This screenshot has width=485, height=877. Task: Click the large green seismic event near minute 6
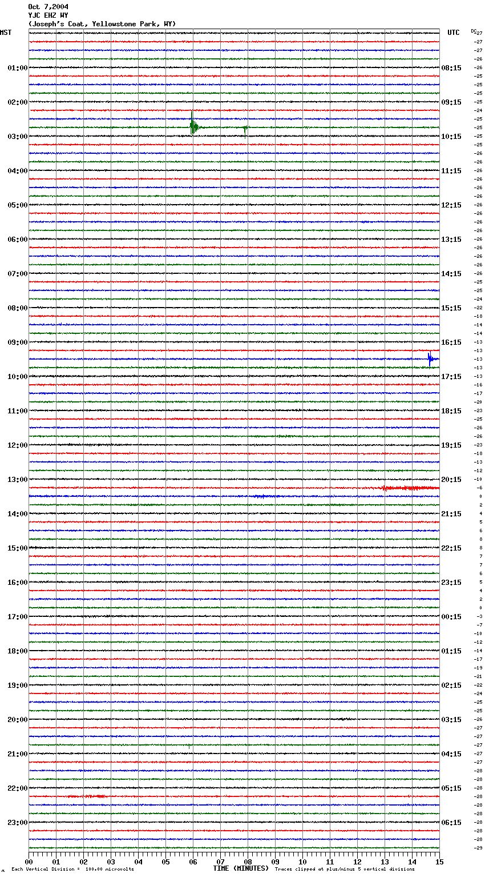(194, 124)
